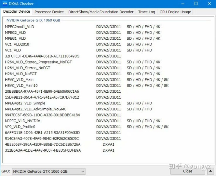Close the window using the title bar X
216x176 pixels.
pyautogui.click(x=209, y=4)
